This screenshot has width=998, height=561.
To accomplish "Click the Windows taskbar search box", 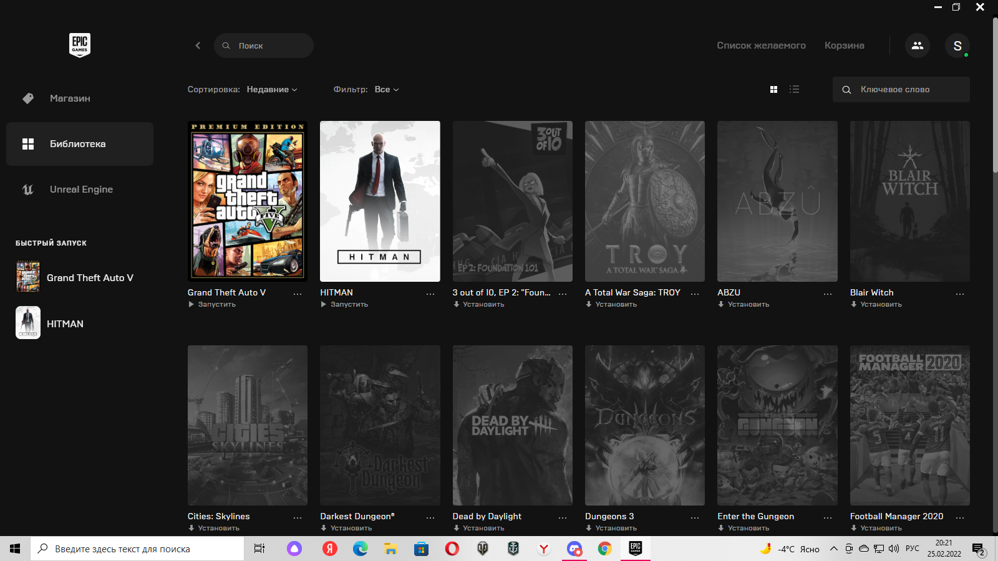I will point(137,549).
